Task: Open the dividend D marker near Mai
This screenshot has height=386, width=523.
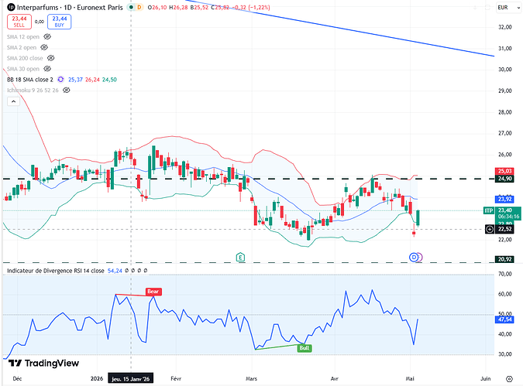Action: click(x=414, y=257)
